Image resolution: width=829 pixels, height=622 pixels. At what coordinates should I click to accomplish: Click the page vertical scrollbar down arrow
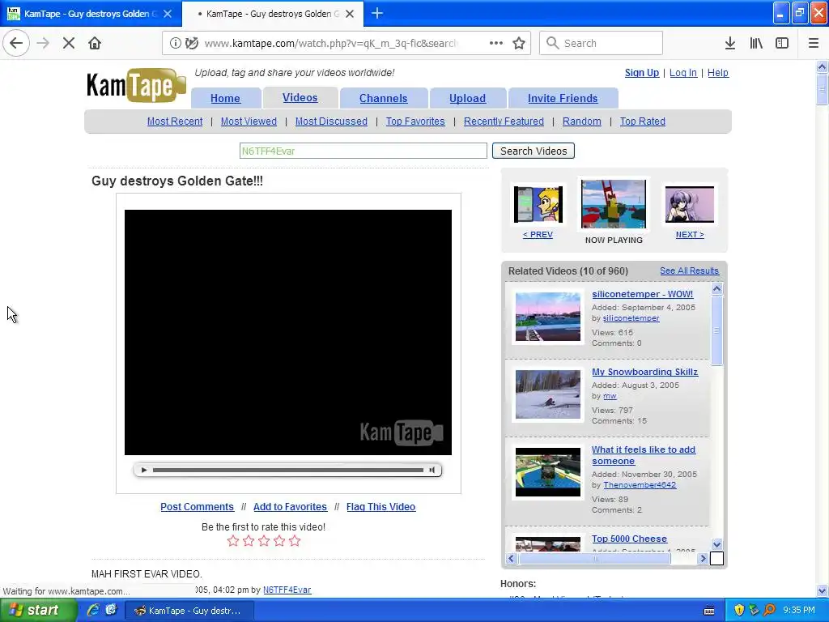822,590
